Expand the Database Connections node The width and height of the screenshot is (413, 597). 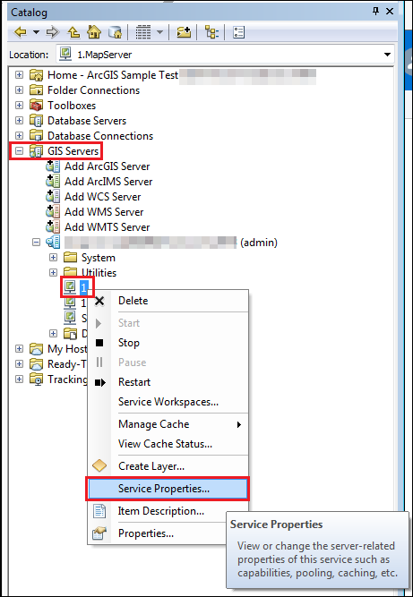pos(19,136)
